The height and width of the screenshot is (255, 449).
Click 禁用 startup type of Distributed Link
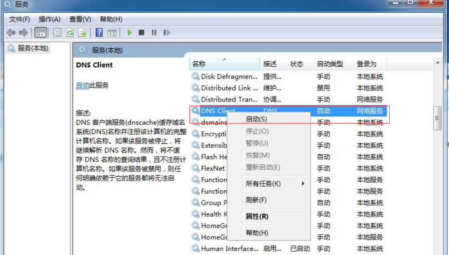click(x=323, y=88)
